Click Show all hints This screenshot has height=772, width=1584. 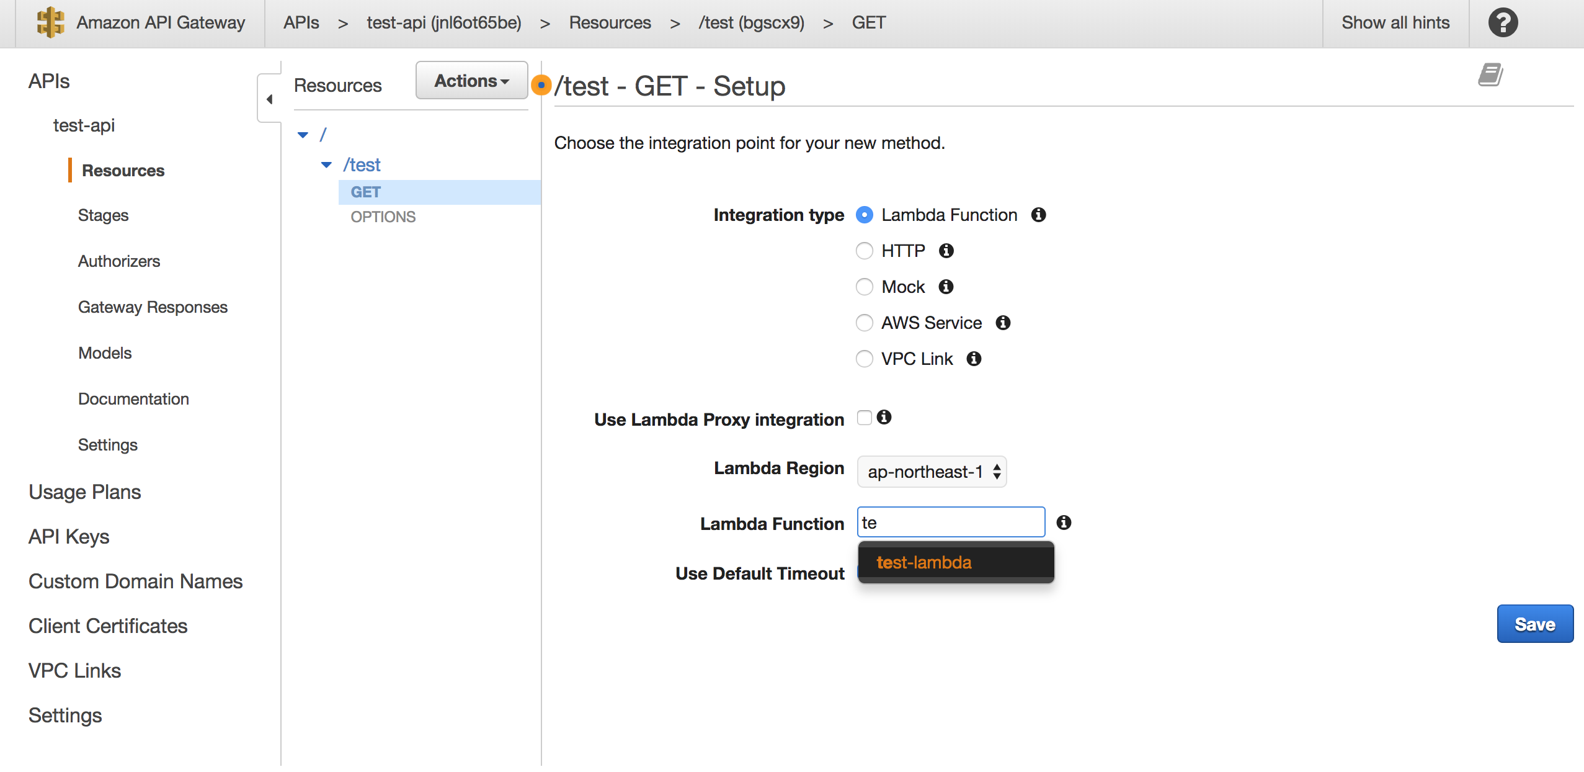click(x=1395, y=22)
